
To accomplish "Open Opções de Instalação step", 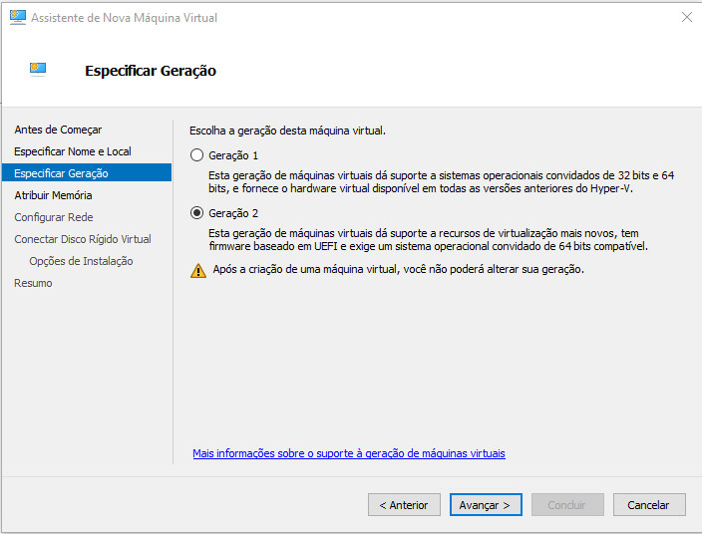I will pyautogui.click(x=81, y=261).
